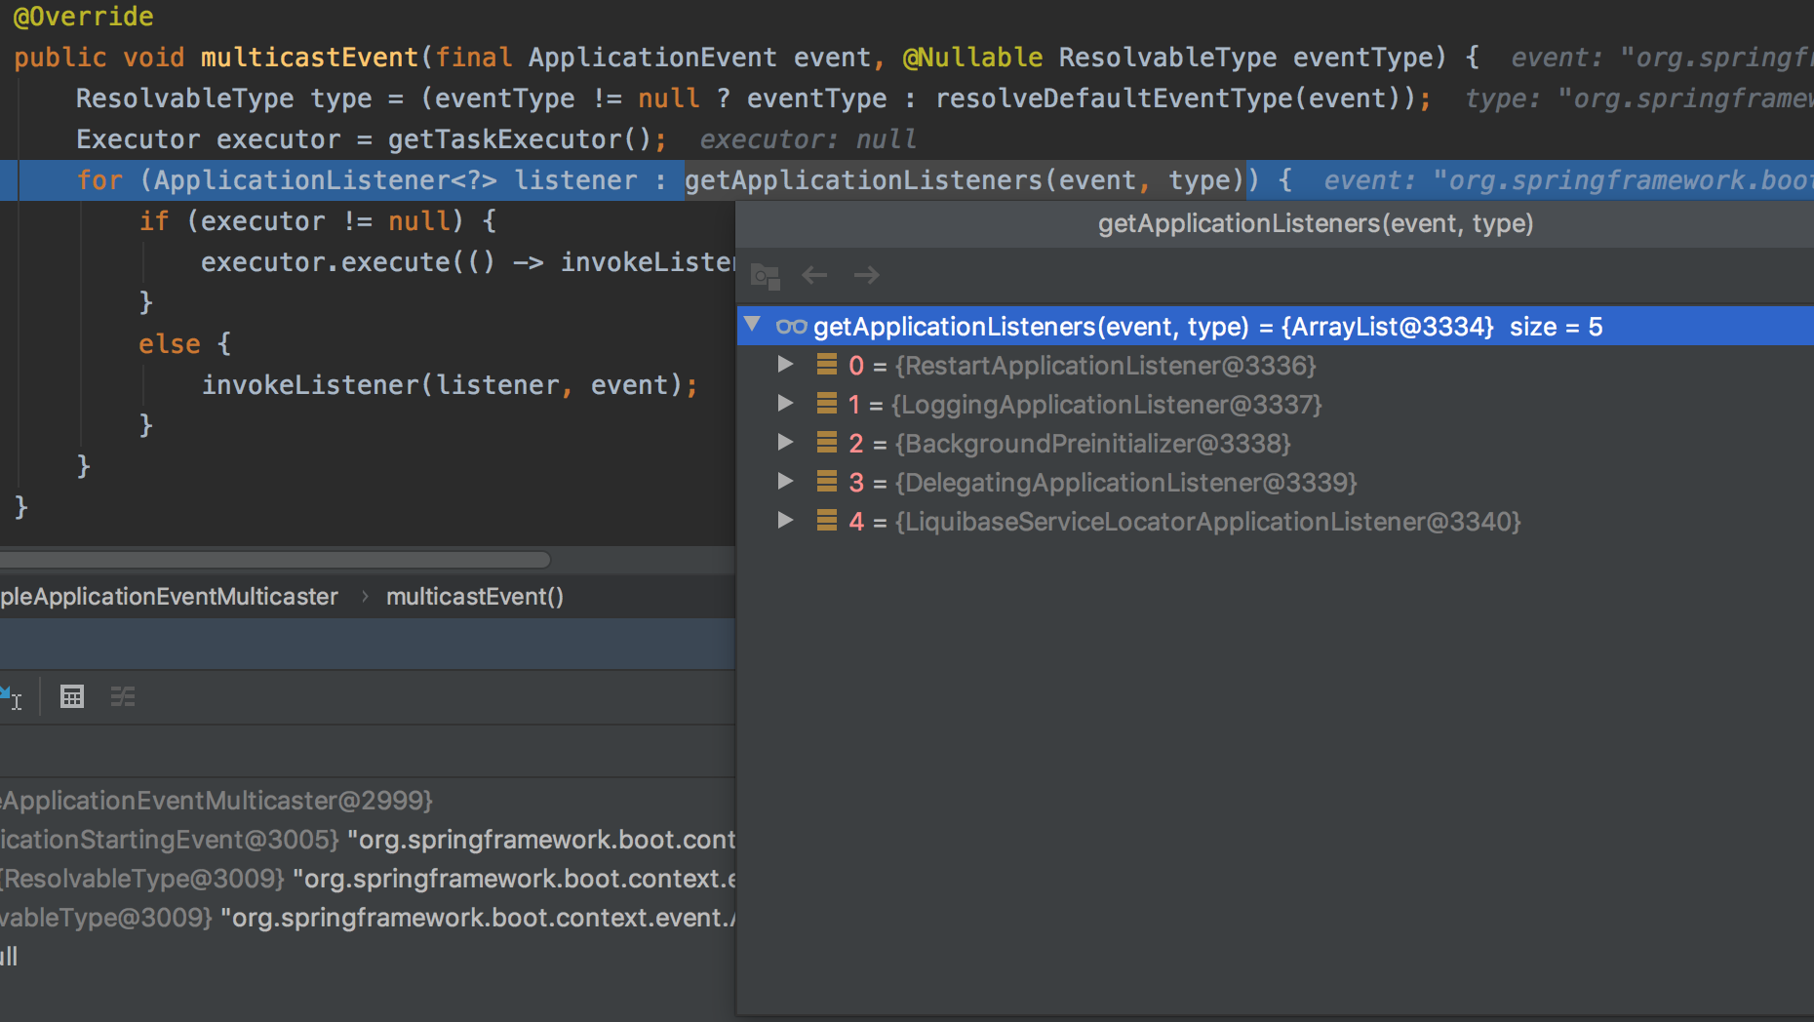
Task: Click the list icon of element 2
Action: tap(827, 443)
